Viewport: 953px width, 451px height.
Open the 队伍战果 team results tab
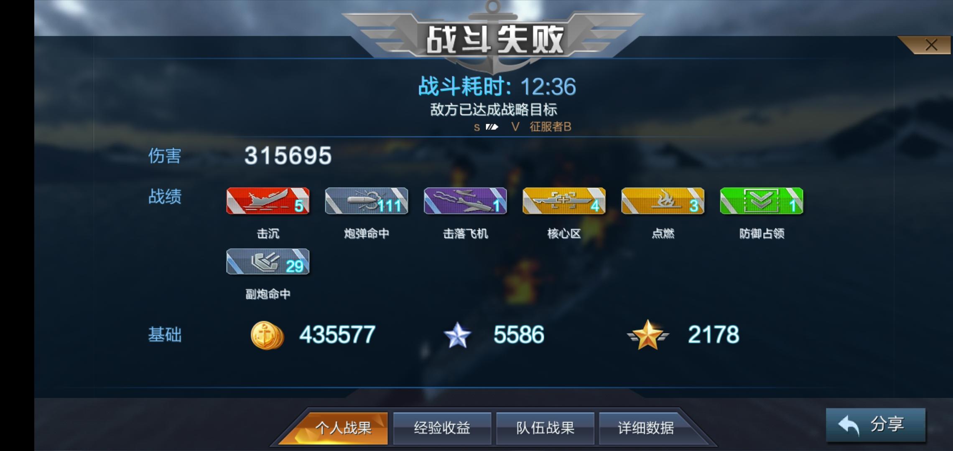[x=545, y=428]
